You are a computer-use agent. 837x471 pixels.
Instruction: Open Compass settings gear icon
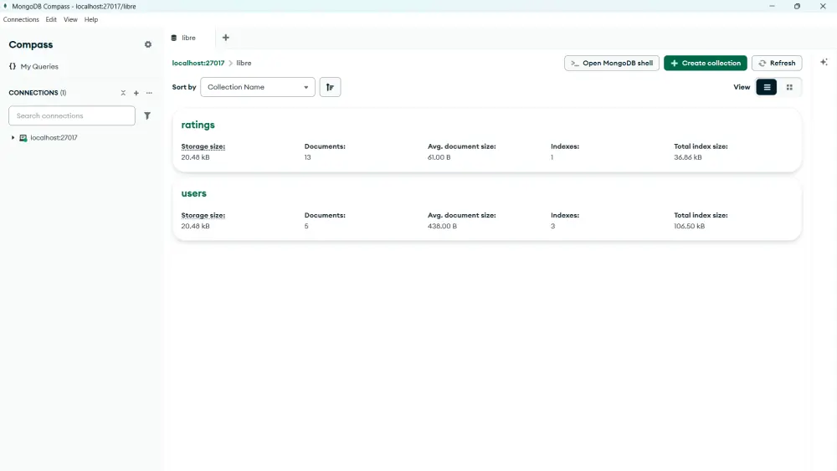148,45
